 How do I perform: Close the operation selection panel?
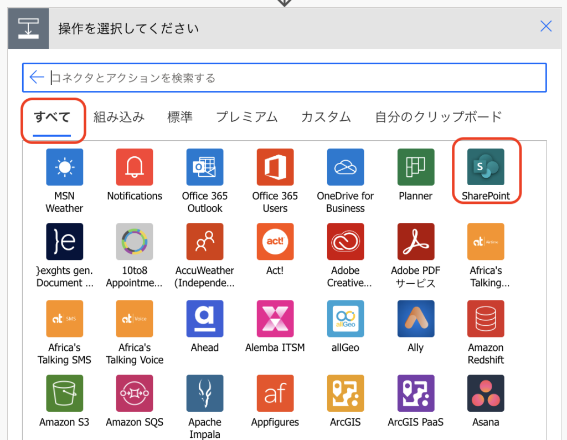[x=545, y=26]
